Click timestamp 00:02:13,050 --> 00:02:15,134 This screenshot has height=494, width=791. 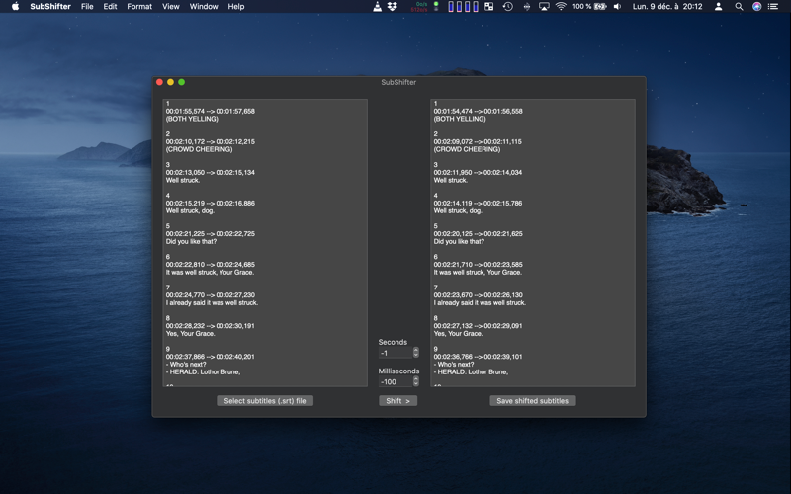click(211, 172)
